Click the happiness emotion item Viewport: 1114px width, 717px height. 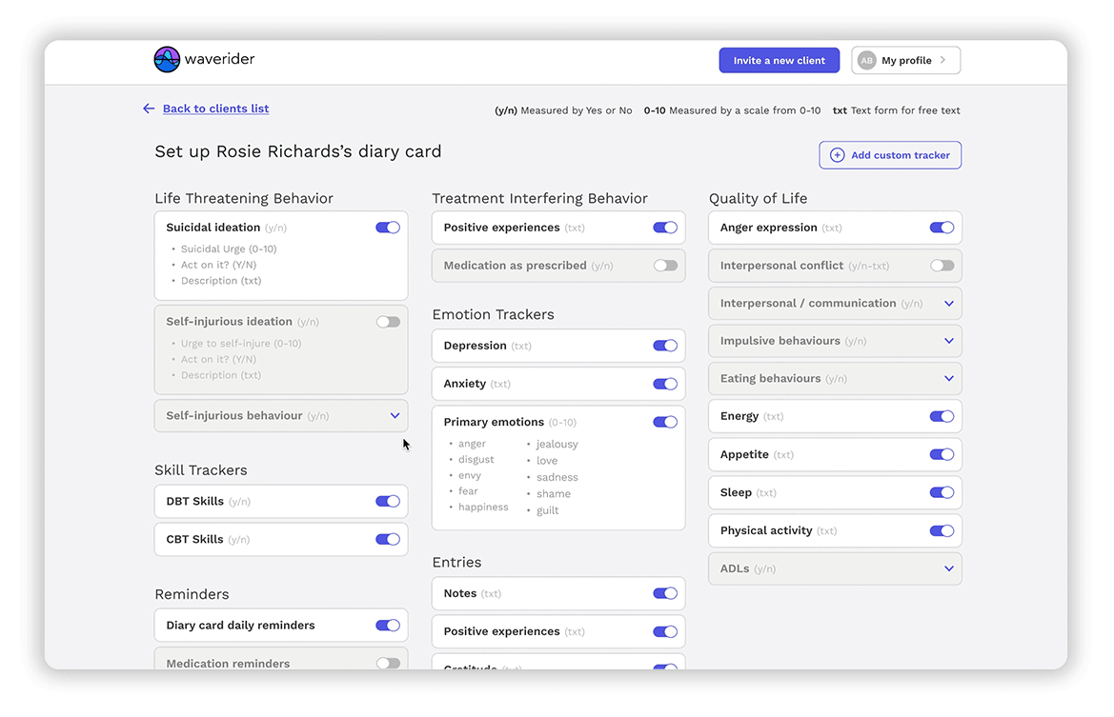click(483, 507)
